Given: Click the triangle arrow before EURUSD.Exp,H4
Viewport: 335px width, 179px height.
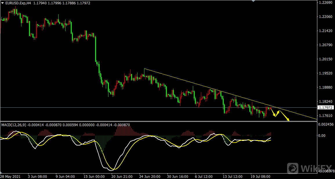Looking at the screenshot, I should (x=3, y=3).
